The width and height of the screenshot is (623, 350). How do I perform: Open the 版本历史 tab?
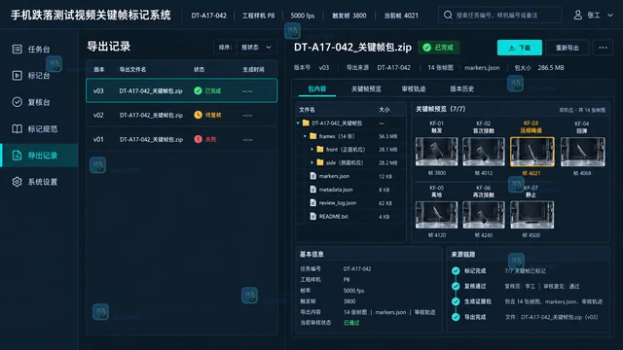tap(462, 88)
